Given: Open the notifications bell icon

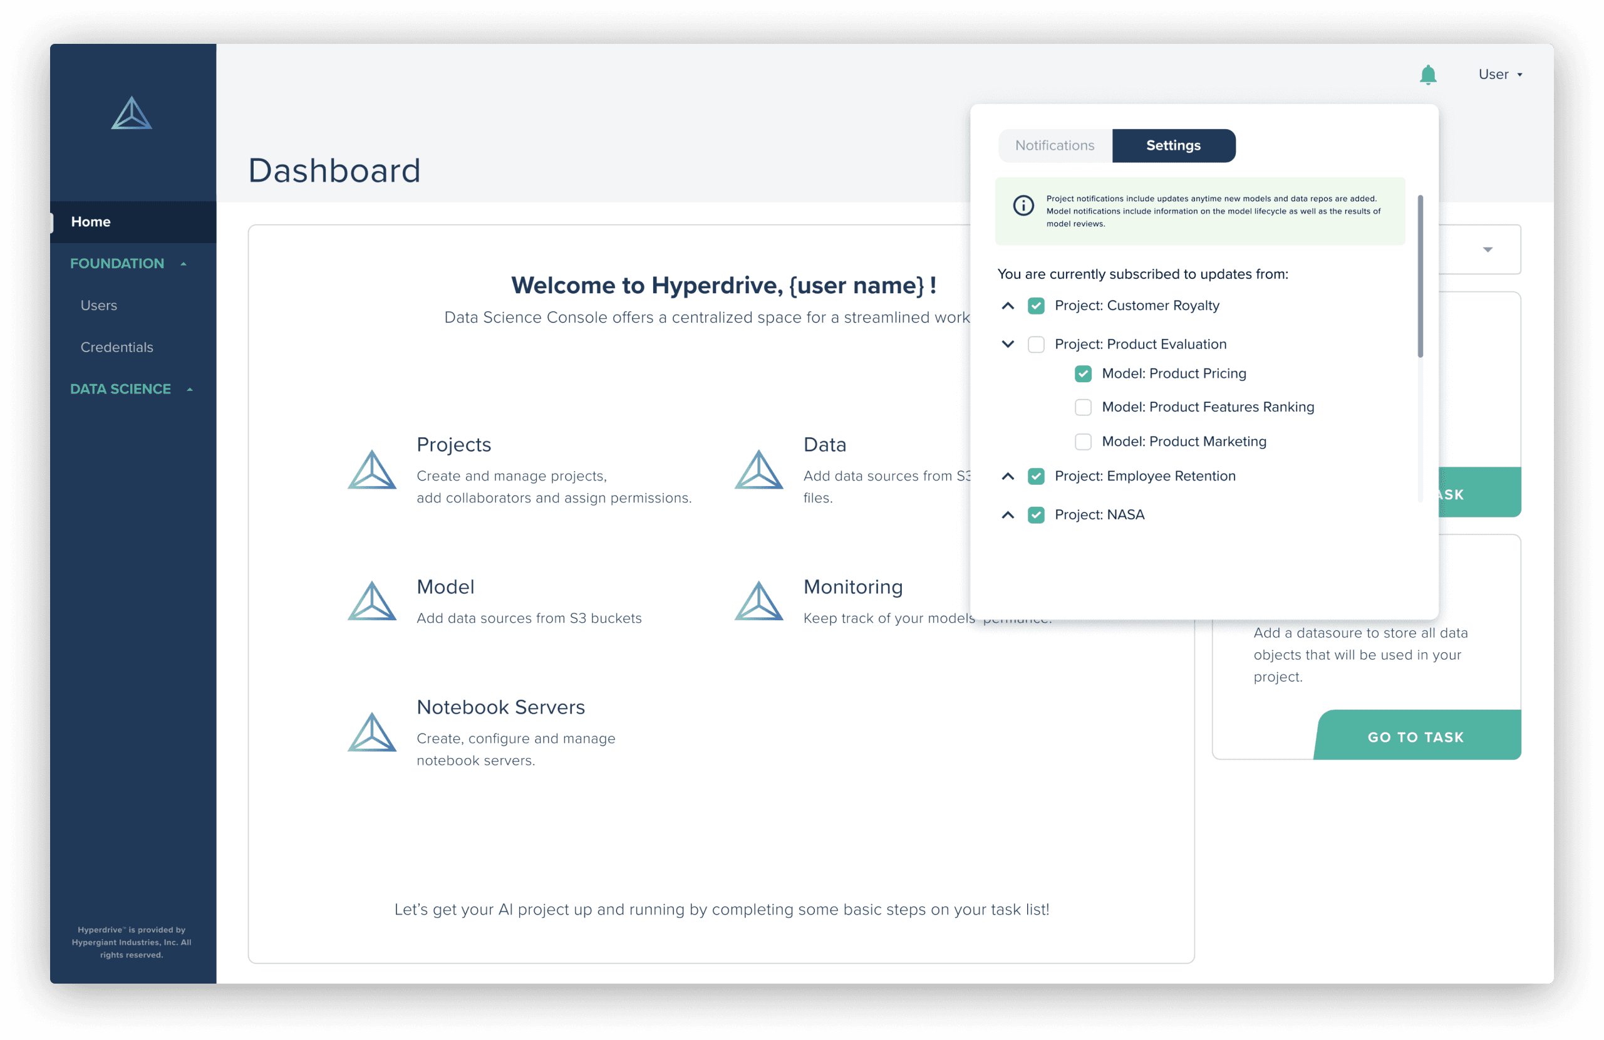Looking at the screenshot, I should (1428, 74).
